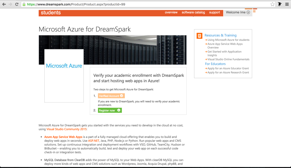Click the URL address bar field
The height and width of the screenshot is (168, 291).
145,4
